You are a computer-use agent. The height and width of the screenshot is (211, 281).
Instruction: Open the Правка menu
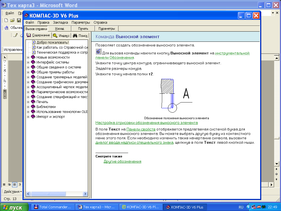point(43,23)
